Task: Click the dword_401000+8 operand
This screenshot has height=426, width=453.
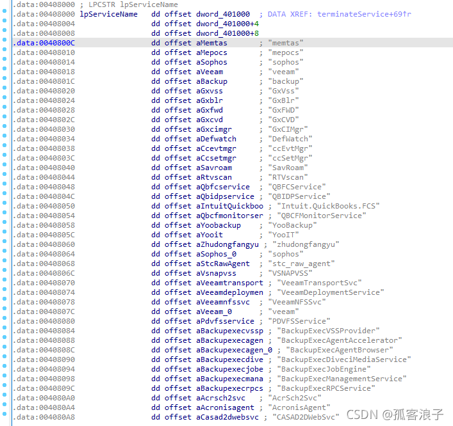Action: click(x=227, y=33)
